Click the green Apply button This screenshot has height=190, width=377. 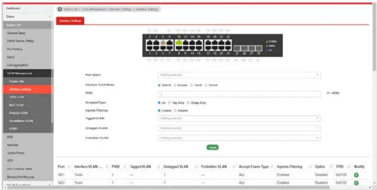click(x=213, y=148)
